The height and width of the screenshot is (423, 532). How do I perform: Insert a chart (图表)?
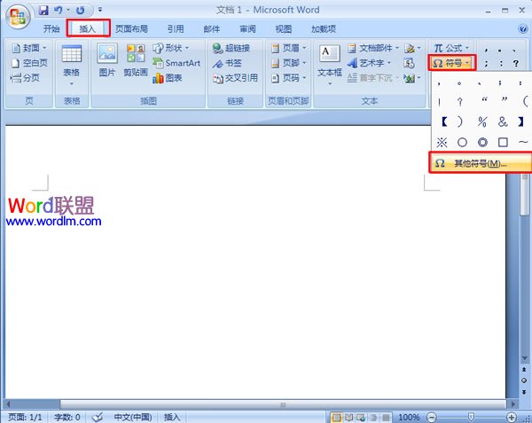pos(168,78)
